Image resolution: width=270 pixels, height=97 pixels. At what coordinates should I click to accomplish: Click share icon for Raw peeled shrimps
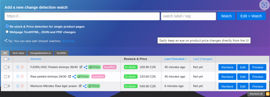[74, 77]
